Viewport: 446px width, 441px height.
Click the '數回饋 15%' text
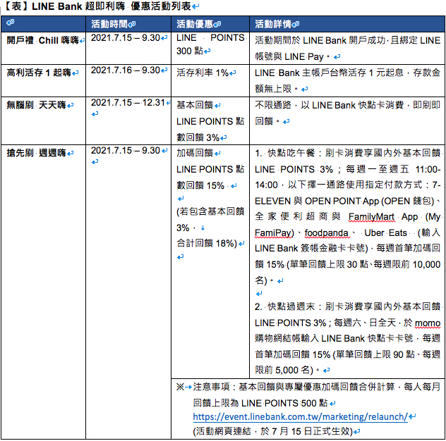click(200, 185)
